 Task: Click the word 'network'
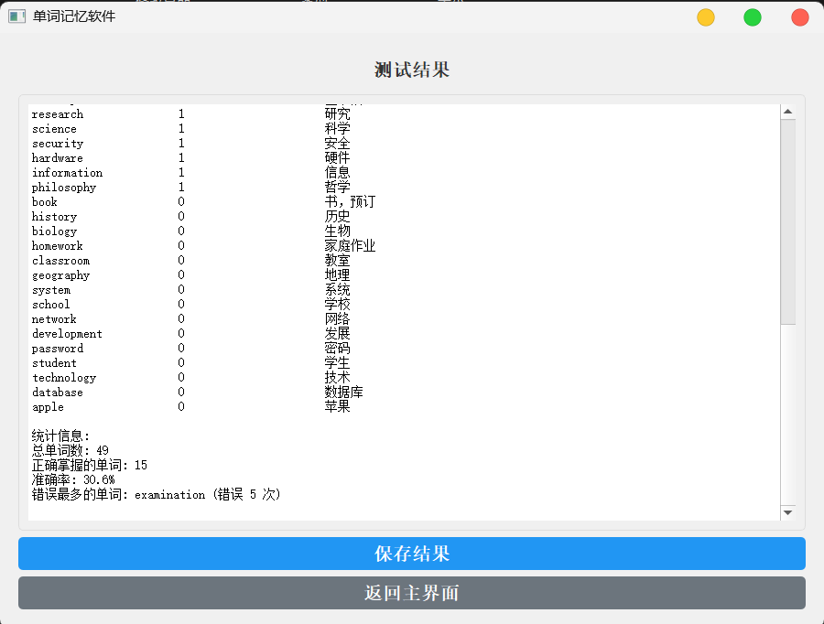tap(54, 319)
